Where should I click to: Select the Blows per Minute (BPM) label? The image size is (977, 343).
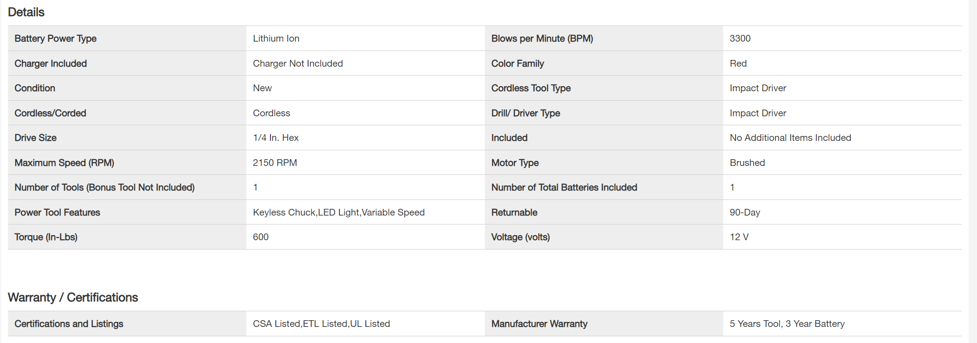[x=542, y=38]
